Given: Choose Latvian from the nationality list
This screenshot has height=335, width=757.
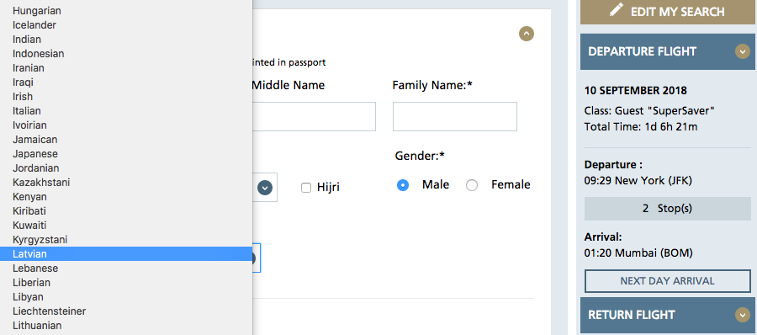Looking at the screenshot, I should coord(126,254).
